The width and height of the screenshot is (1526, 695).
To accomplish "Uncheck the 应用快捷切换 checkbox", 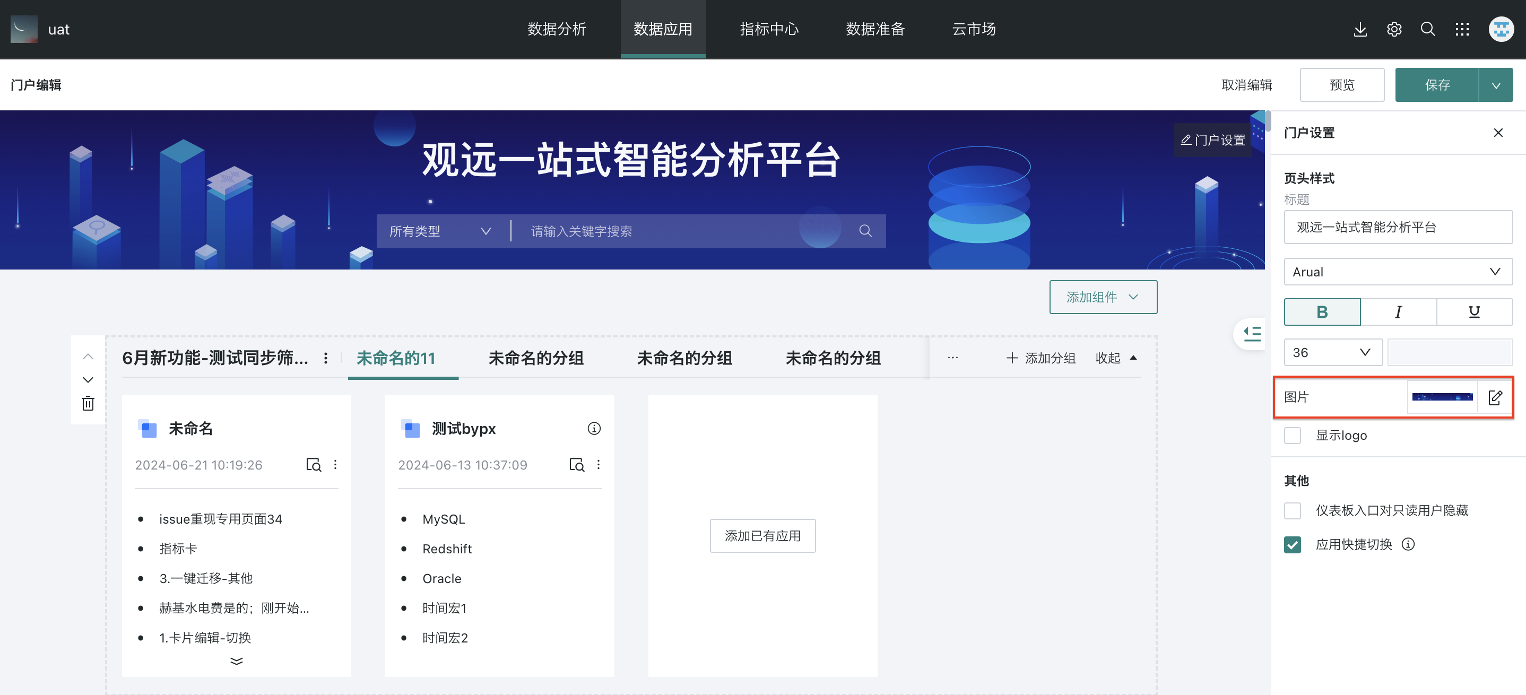I will [x=1292, y=544].
